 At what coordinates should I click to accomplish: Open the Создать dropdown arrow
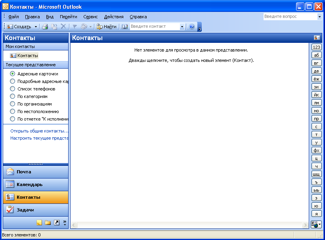coord(36,27)
